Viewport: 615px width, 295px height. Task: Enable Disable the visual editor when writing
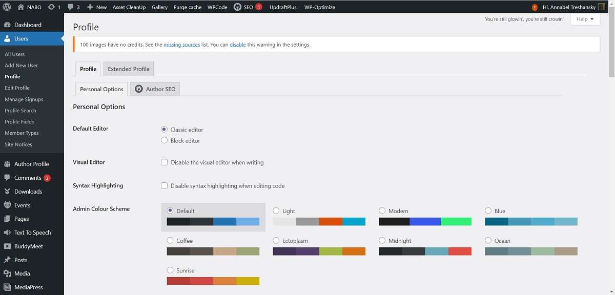165,162
